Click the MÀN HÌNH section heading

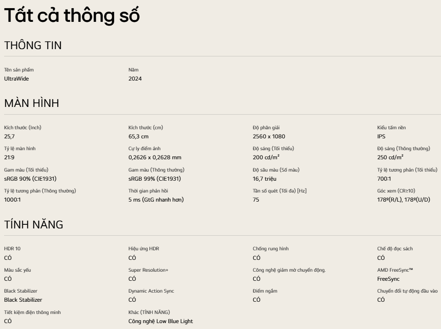coord(31,103)
